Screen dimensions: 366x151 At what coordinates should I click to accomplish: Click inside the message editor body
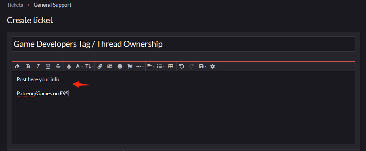tap(184, 108)
